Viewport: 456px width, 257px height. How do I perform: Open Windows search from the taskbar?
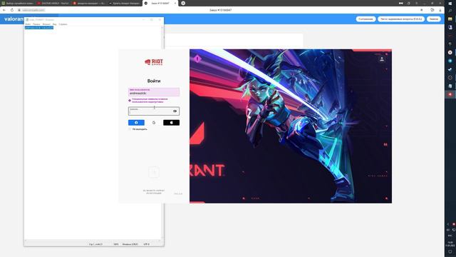coord(450,11)
